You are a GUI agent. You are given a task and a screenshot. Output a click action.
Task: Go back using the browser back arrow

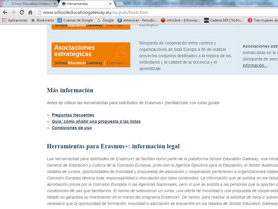pyautogui.click(x=5, y=12)
